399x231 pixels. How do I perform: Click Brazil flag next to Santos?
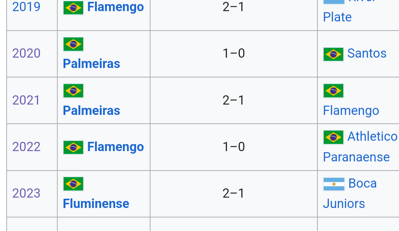tap(334, 55)
